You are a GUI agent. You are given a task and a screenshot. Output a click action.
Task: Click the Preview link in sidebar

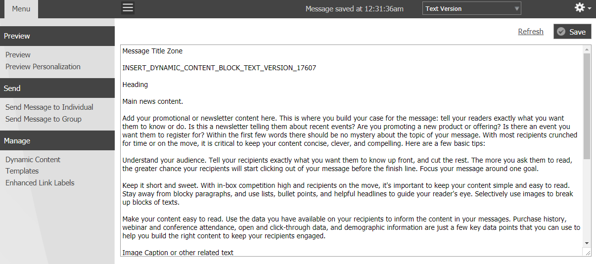coord(18,55)
